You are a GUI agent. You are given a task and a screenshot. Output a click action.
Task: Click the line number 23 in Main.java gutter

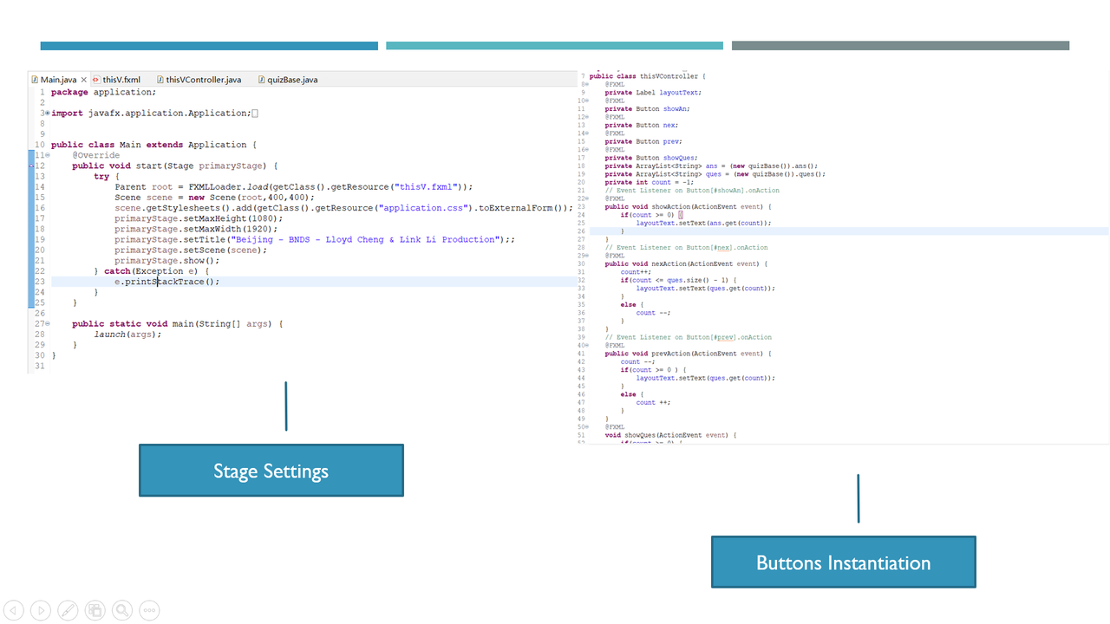coord(40,282)
